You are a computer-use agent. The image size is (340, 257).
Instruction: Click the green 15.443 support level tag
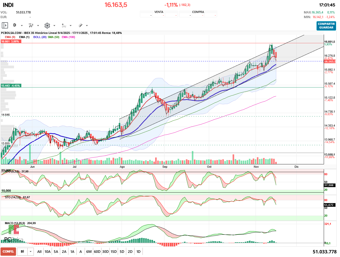coord(11,86)
